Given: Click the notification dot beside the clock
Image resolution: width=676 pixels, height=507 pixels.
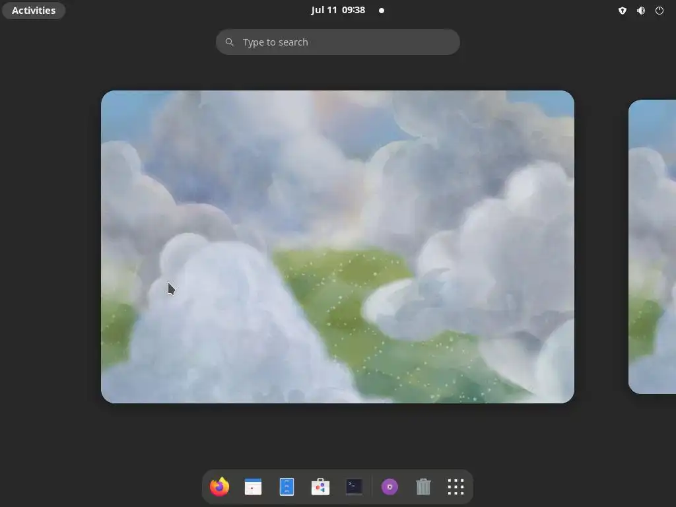Looking at the screenshot, I should click(382, 11).
